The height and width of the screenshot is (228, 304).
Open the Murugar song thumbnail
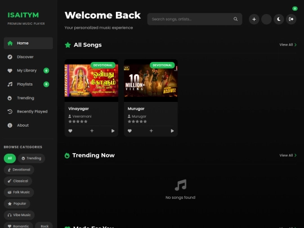151,81
